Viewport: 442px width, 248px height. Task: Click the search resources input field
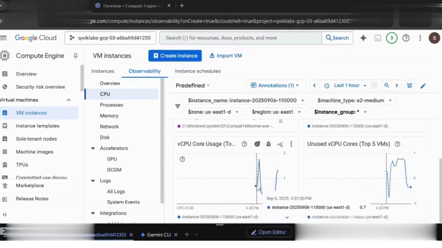(x=241, y=38)
